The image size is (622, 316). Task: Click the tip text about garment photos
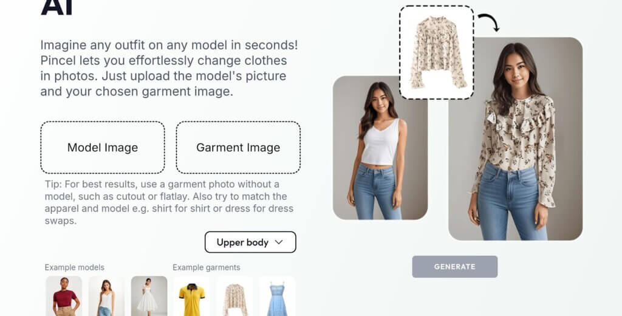(169, 202)
